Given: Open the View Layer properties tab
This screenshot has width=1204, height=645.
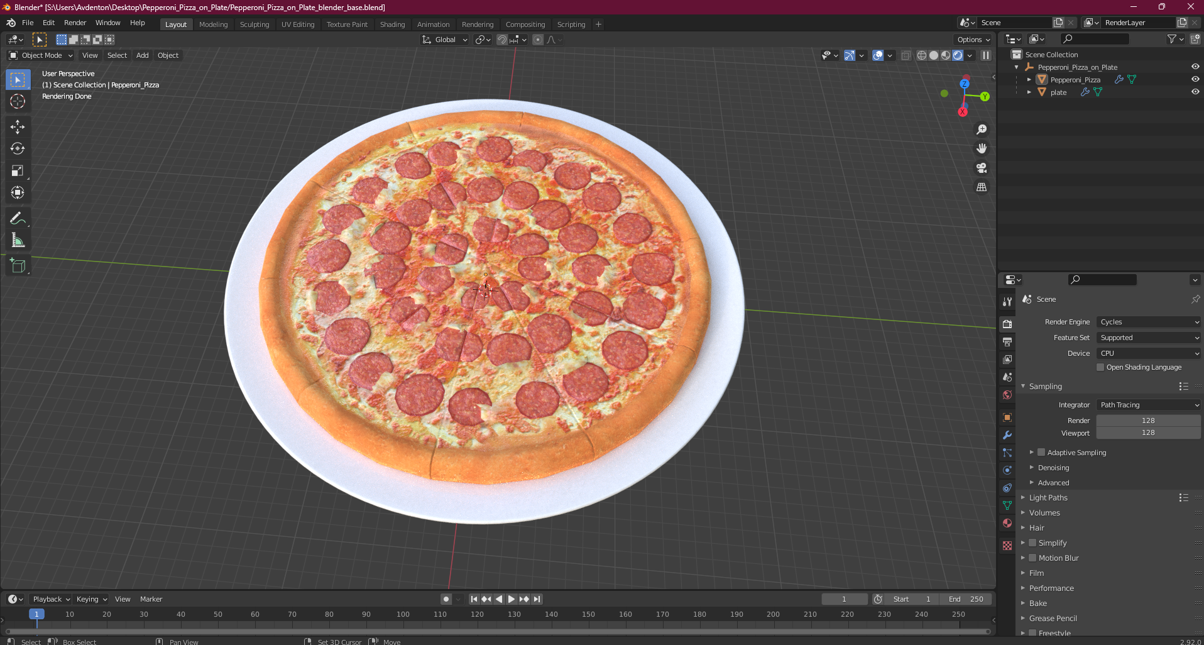Looking at the screenshot, I should click(x=1007, y=360).
